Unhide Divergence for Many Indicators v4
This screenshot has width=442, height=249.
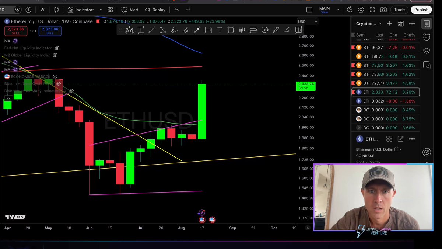(71, 91)
